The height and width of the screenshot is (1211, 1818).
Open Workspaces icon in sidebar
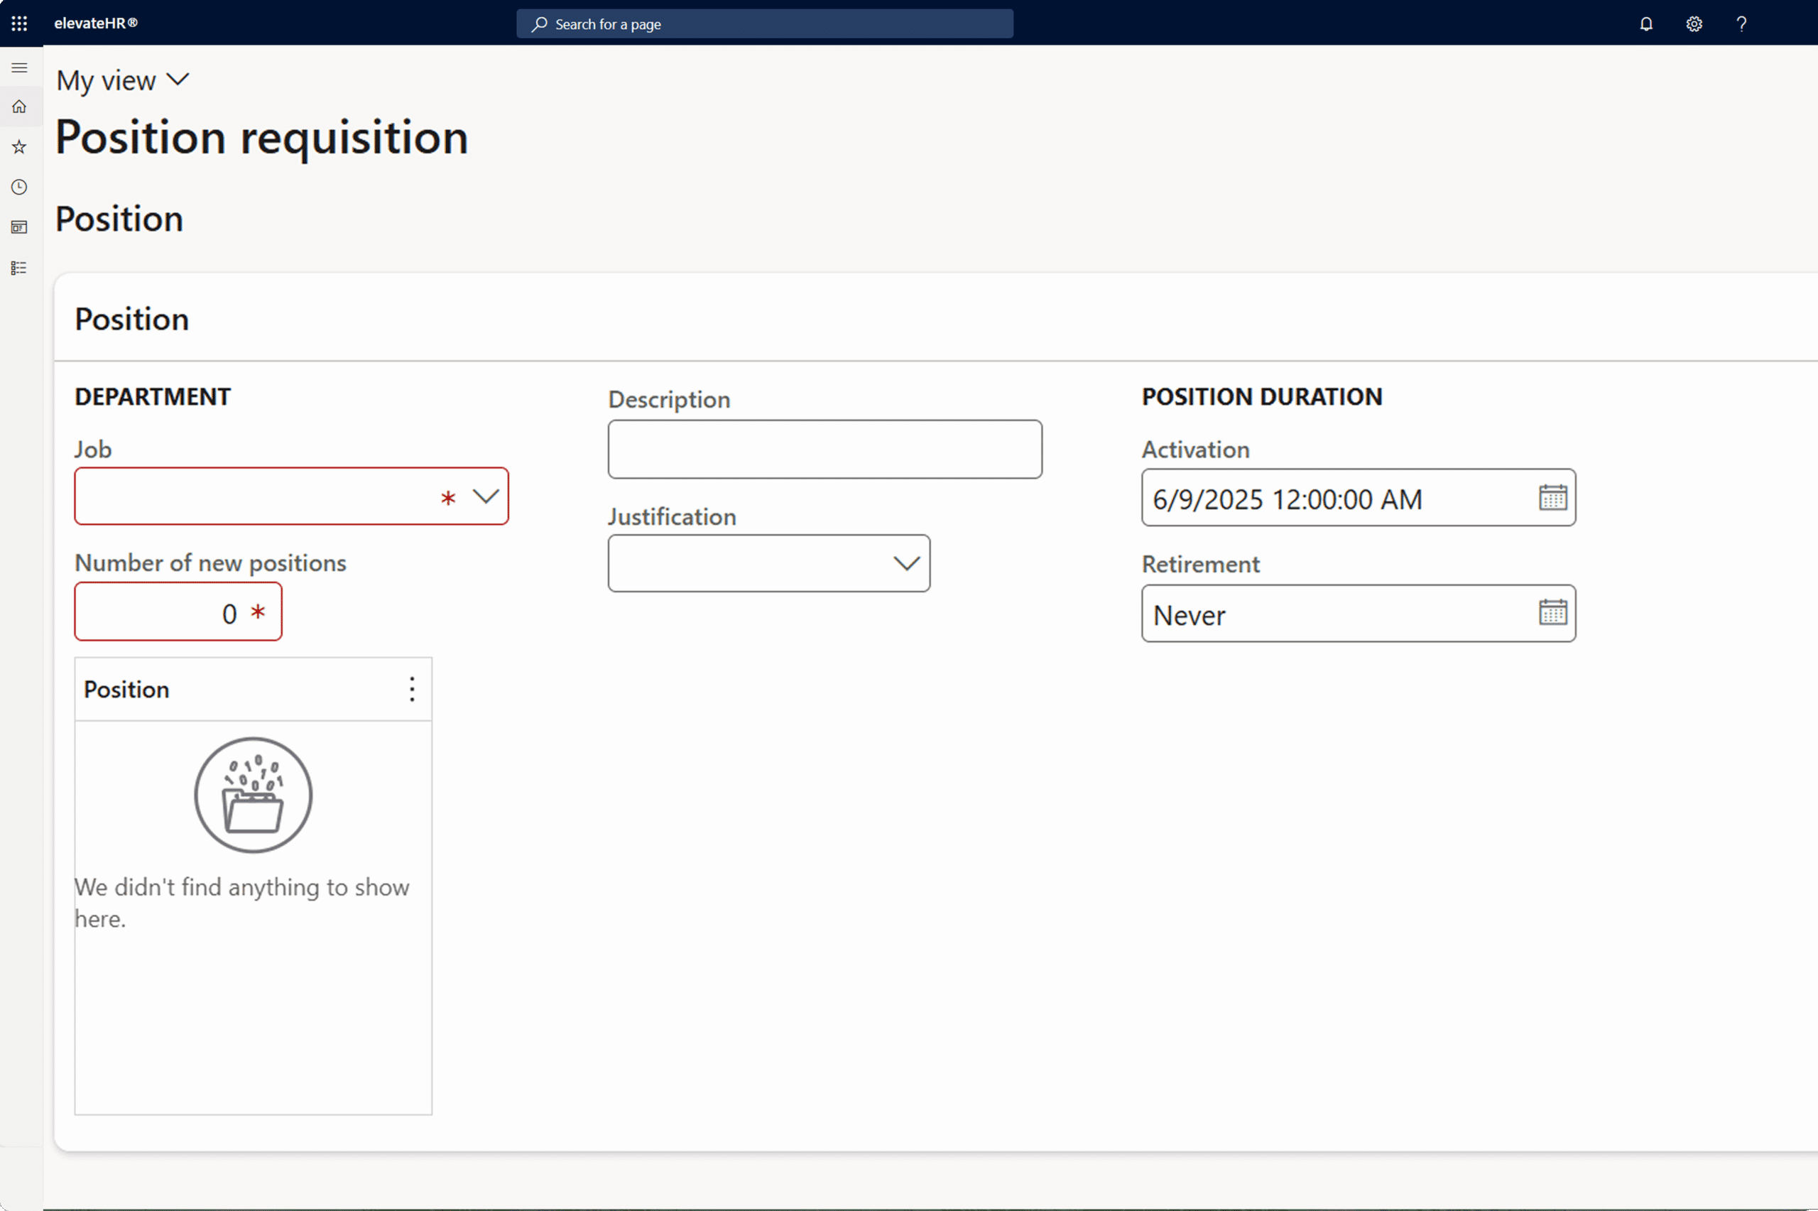(19, 227)
